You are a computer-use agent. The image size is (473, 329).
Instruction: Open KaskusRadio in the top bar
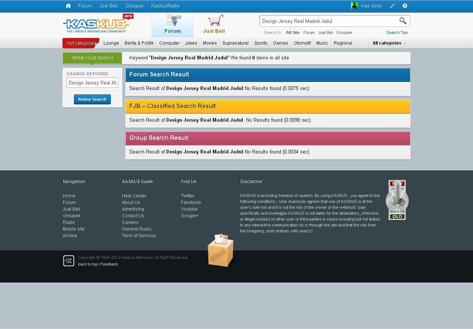click(x=165, y=6)
